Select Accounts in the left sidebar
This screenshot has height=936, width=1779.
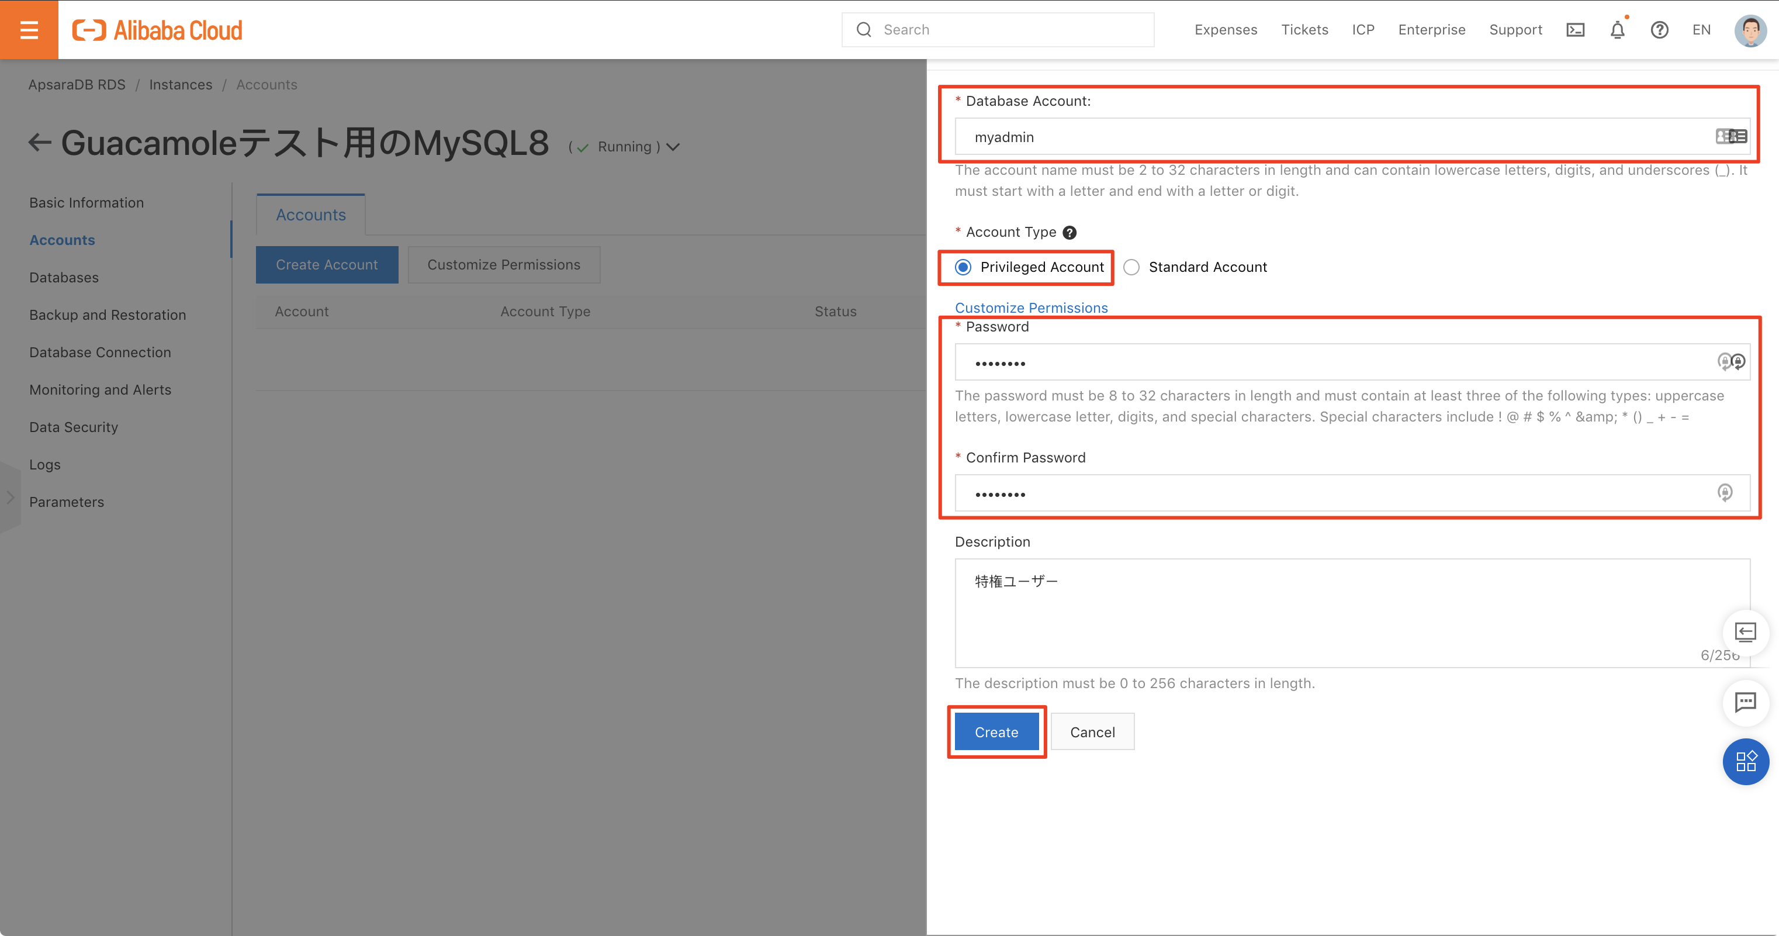coord(62,240)
